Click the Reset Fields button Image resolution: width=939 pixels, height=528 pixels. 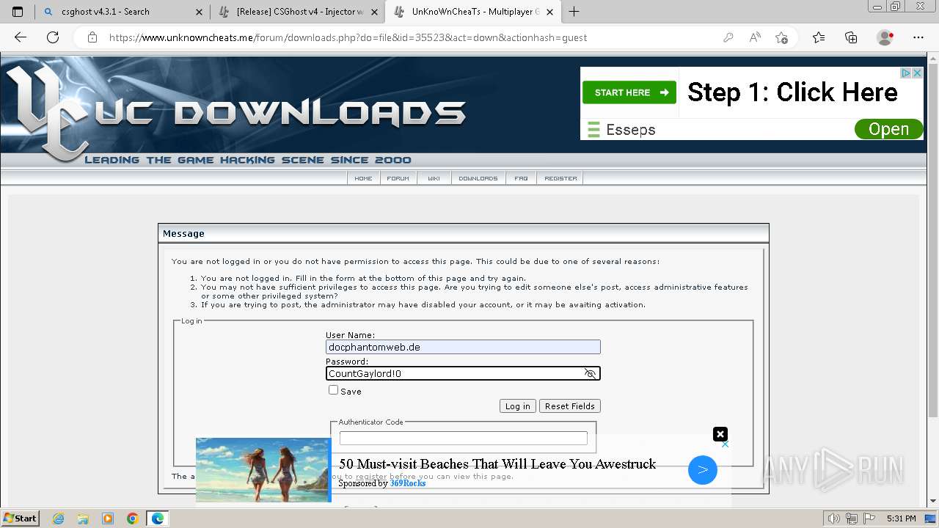[x=570, y=406]
